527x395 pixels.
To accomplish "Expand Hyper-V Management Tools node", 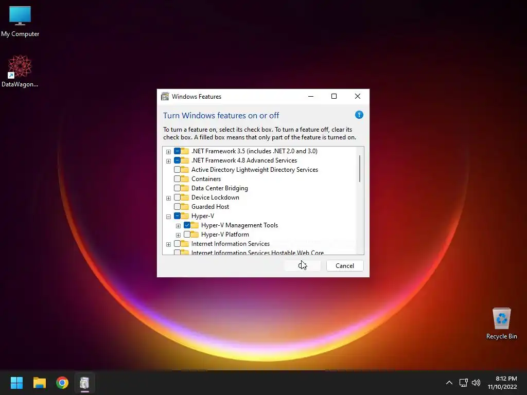I will tap(178, 226).
